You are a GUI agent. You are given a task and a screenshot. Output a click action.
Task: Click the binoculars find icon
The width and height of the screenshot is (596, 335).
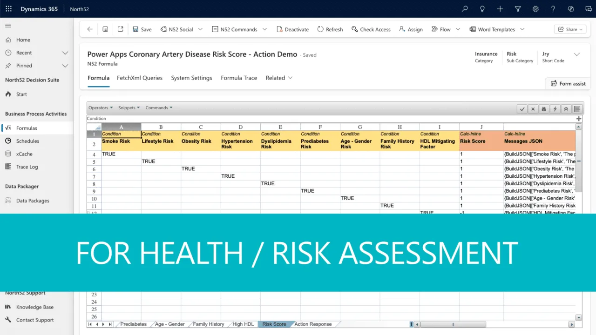pyautogui.click(x=544, y=109)
